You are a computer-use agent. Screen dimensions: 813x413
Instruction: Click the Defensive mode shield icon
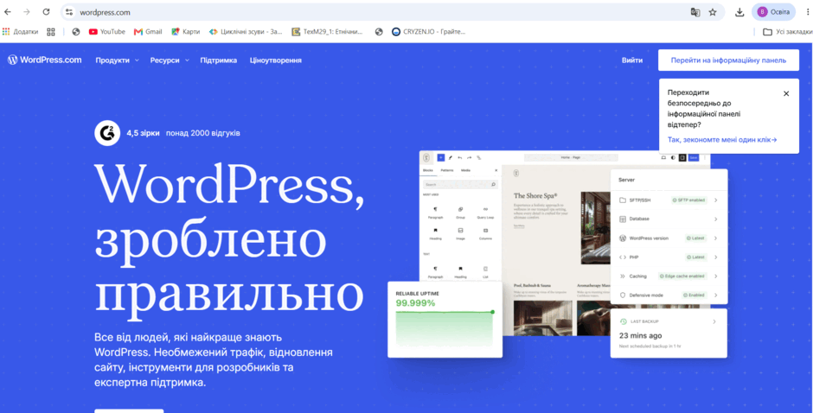623,295
